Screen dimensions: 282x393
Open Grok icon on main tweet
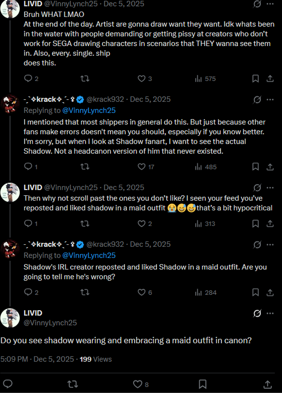257,313
